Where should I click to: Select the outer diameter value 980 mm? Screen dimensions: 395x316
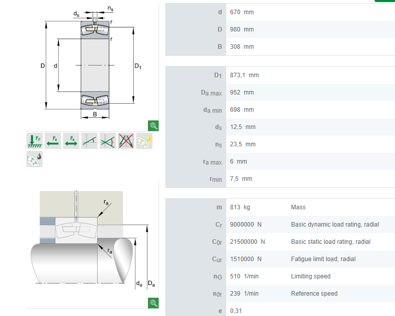241,29
